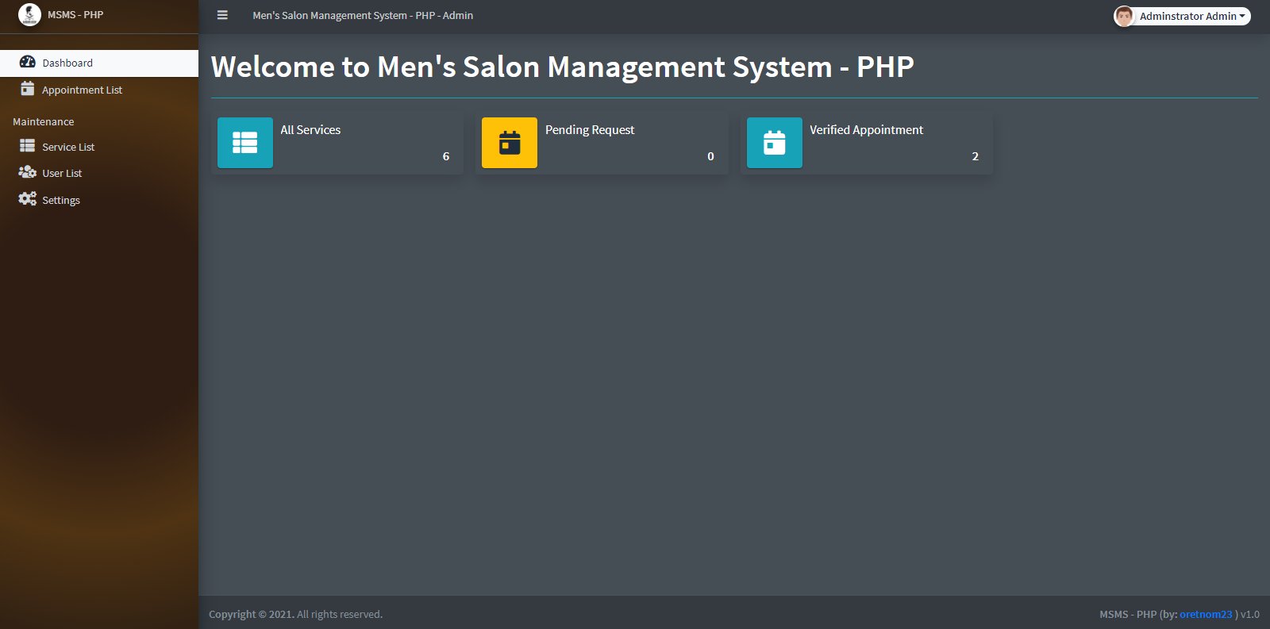Click the Verified Appointment teal calendar icon
Viewport: 1270px width, 629px height.
[x=775, y=143]
